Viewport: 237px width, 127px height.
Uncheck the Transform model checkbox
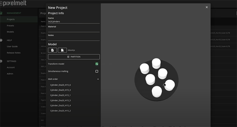97,64
